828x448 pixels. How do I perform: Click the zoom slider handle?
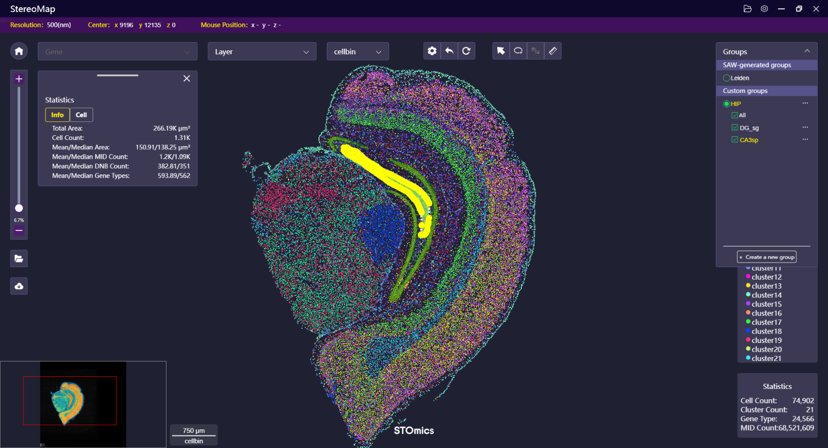coord(19,208)
